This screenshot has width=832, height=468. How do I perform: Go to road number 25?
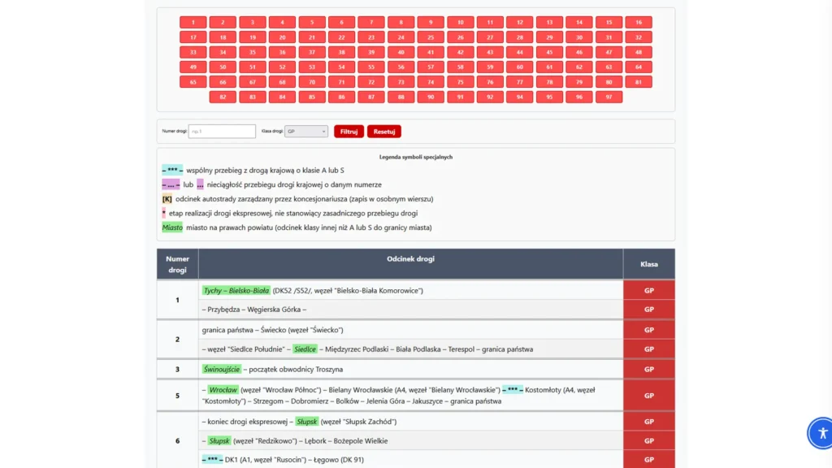tap(431, 37)
